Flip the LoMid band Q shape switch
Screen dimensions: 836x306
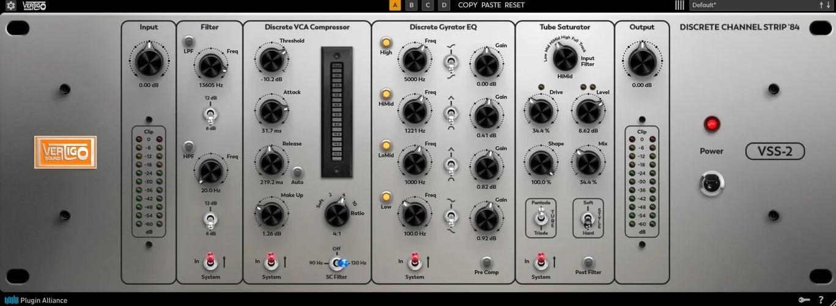pyautogui.click(x=451, y=165)
